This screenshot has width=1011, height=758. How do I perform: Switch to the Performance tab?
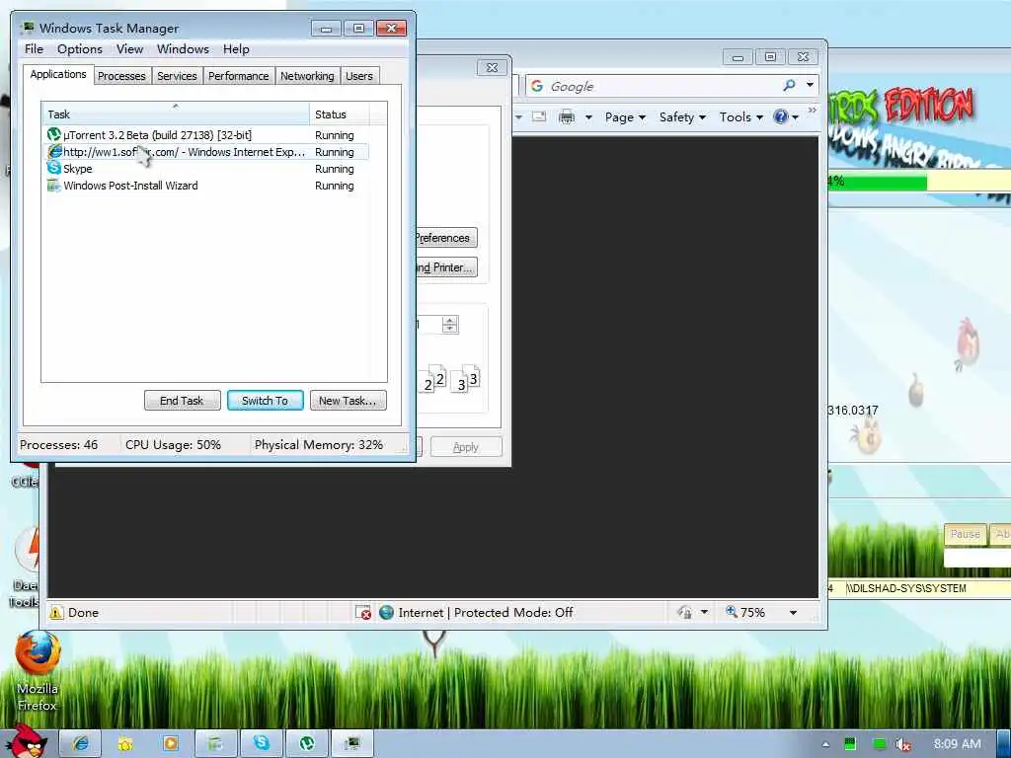[238, 76]
